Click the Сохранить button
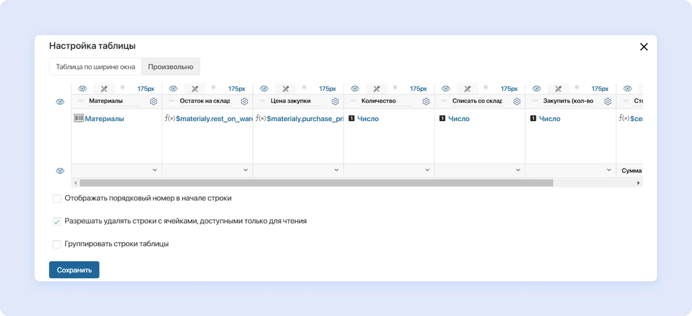Viewport: 692px width, 316px height. [x=74, y=270]
